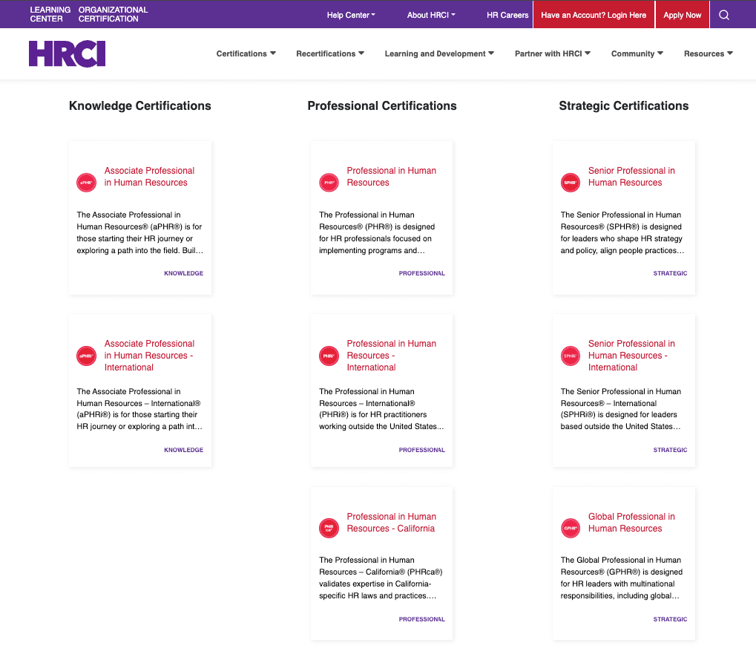Click the Apply Now button

click(x=683, y=15)
